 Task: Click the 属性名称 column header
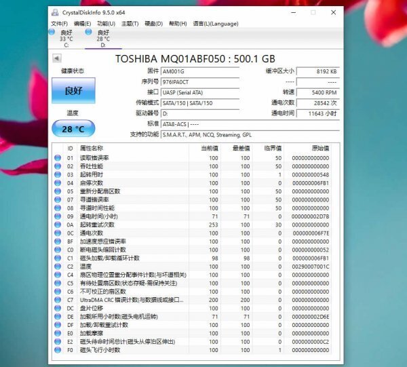click(92, 148)
